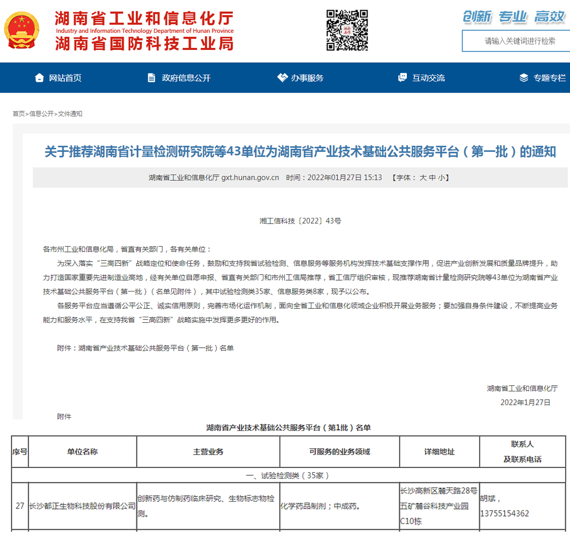Click the 创新 专业 高效 slogan

(514, 17)
